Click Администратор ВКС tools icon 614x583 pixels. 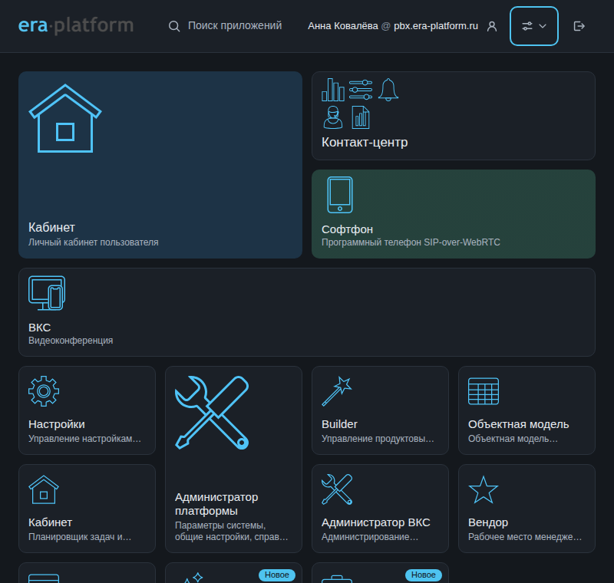coord(337,489)
